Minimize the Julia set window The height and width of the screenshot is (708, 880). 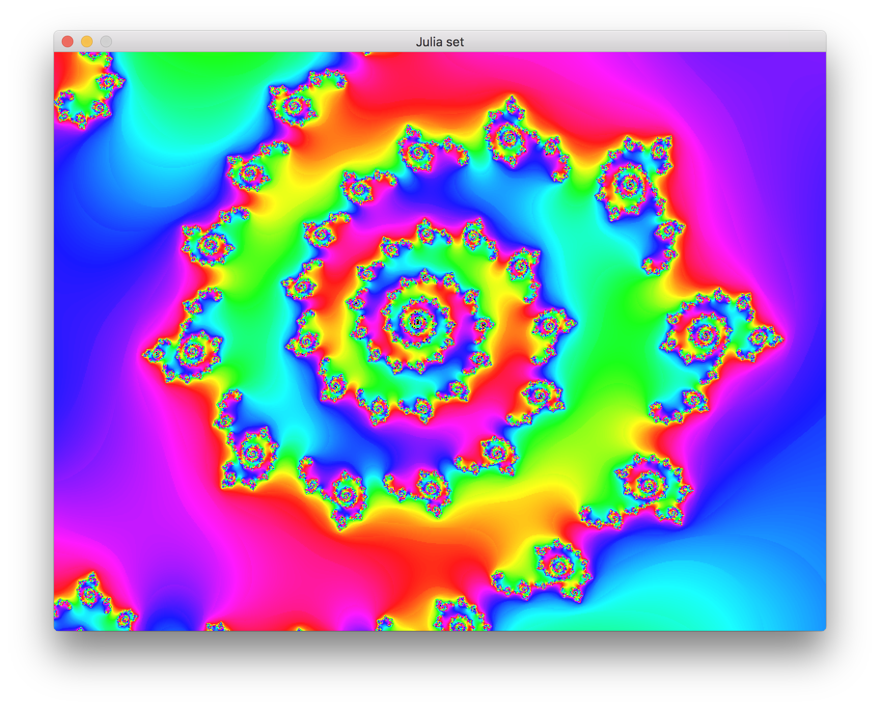pyautogui.click(x=87, y=42)
